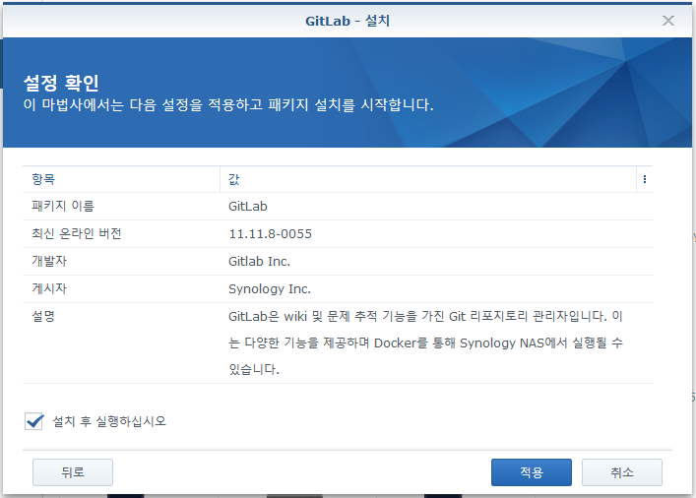The height and width of the screenshot is (498, 696).
Task: Go back using the 뒤로 button
Action: click(73, 472)
